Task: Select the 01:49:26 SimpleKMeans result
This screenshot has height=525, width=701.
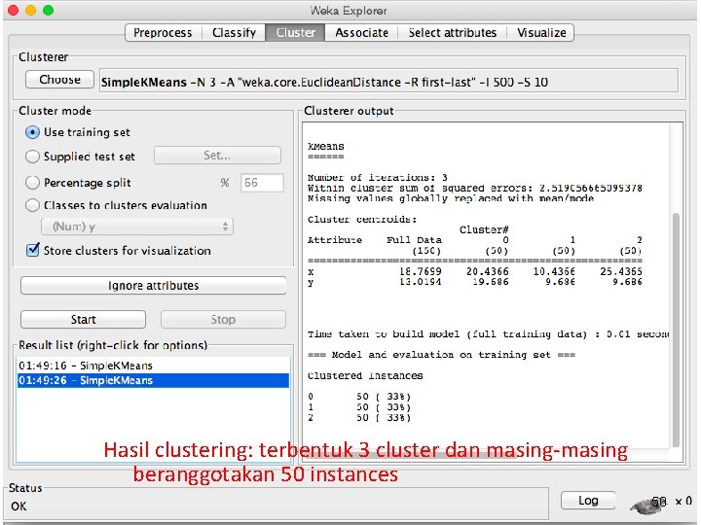Action: pos(153,380)
